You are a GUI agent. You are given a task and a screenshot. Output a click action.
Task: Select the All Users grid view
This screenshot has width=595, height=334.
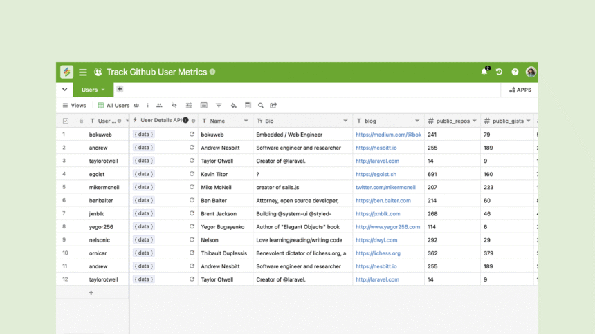114,106
